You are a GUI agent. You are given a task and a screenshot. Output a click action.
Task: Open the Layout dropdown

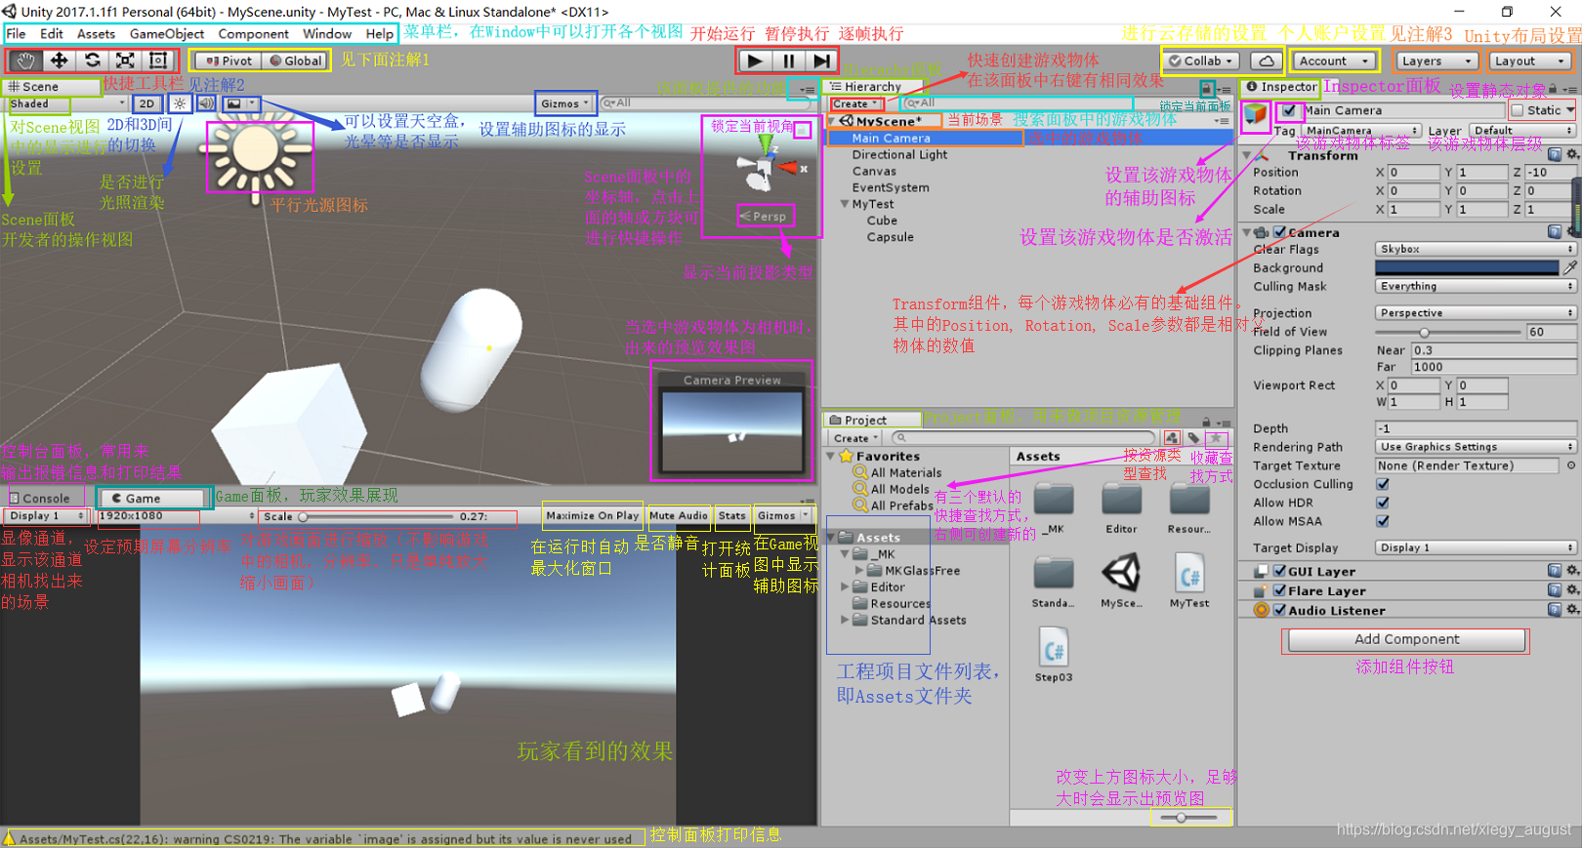(1529, 61)
